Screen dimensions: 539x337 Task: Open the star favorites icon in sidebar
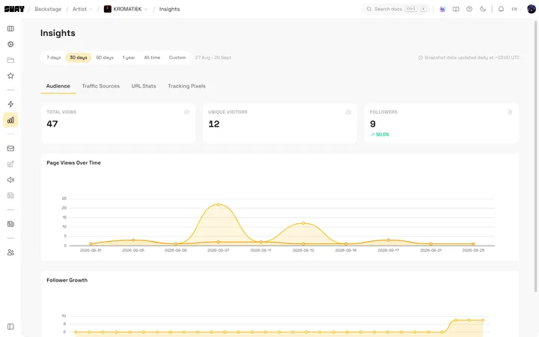pos(10,76)
